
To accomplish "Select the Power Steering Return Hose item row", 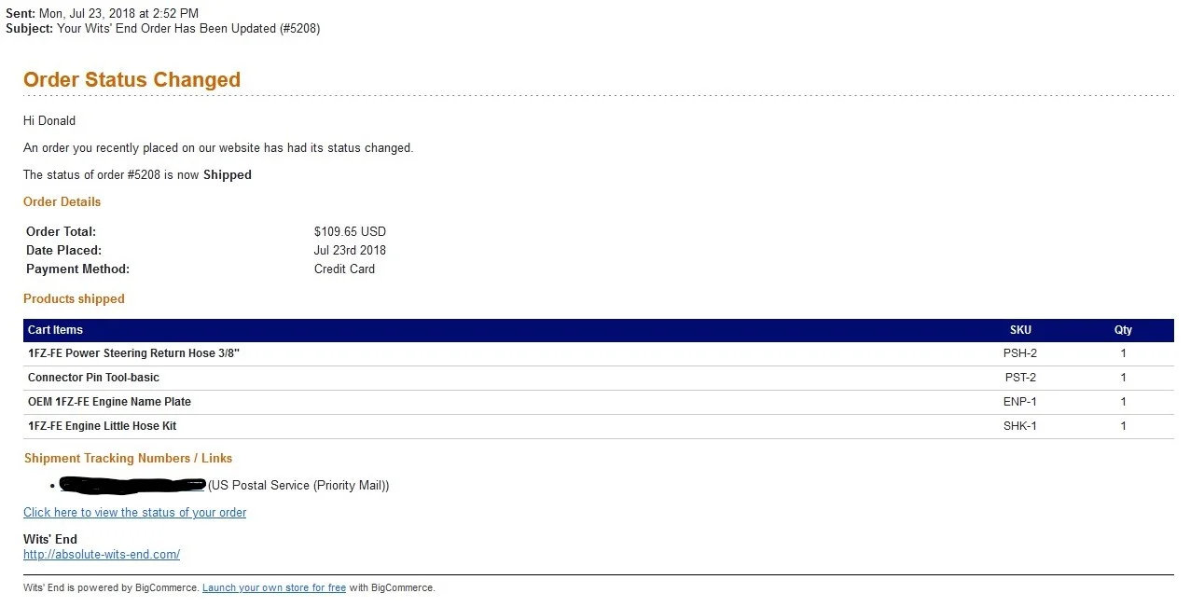I will [140, 354].
